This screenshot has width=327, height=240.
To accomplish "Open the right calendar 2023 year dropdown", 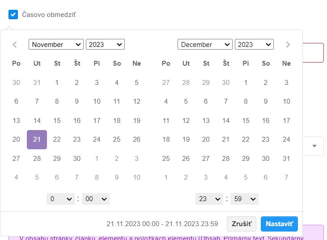I will [x=254, y=44].
